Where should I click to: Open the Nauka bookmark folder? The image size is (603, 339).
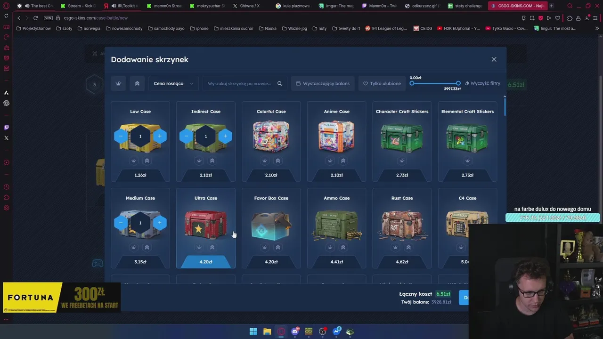click(x=268, y=28)
